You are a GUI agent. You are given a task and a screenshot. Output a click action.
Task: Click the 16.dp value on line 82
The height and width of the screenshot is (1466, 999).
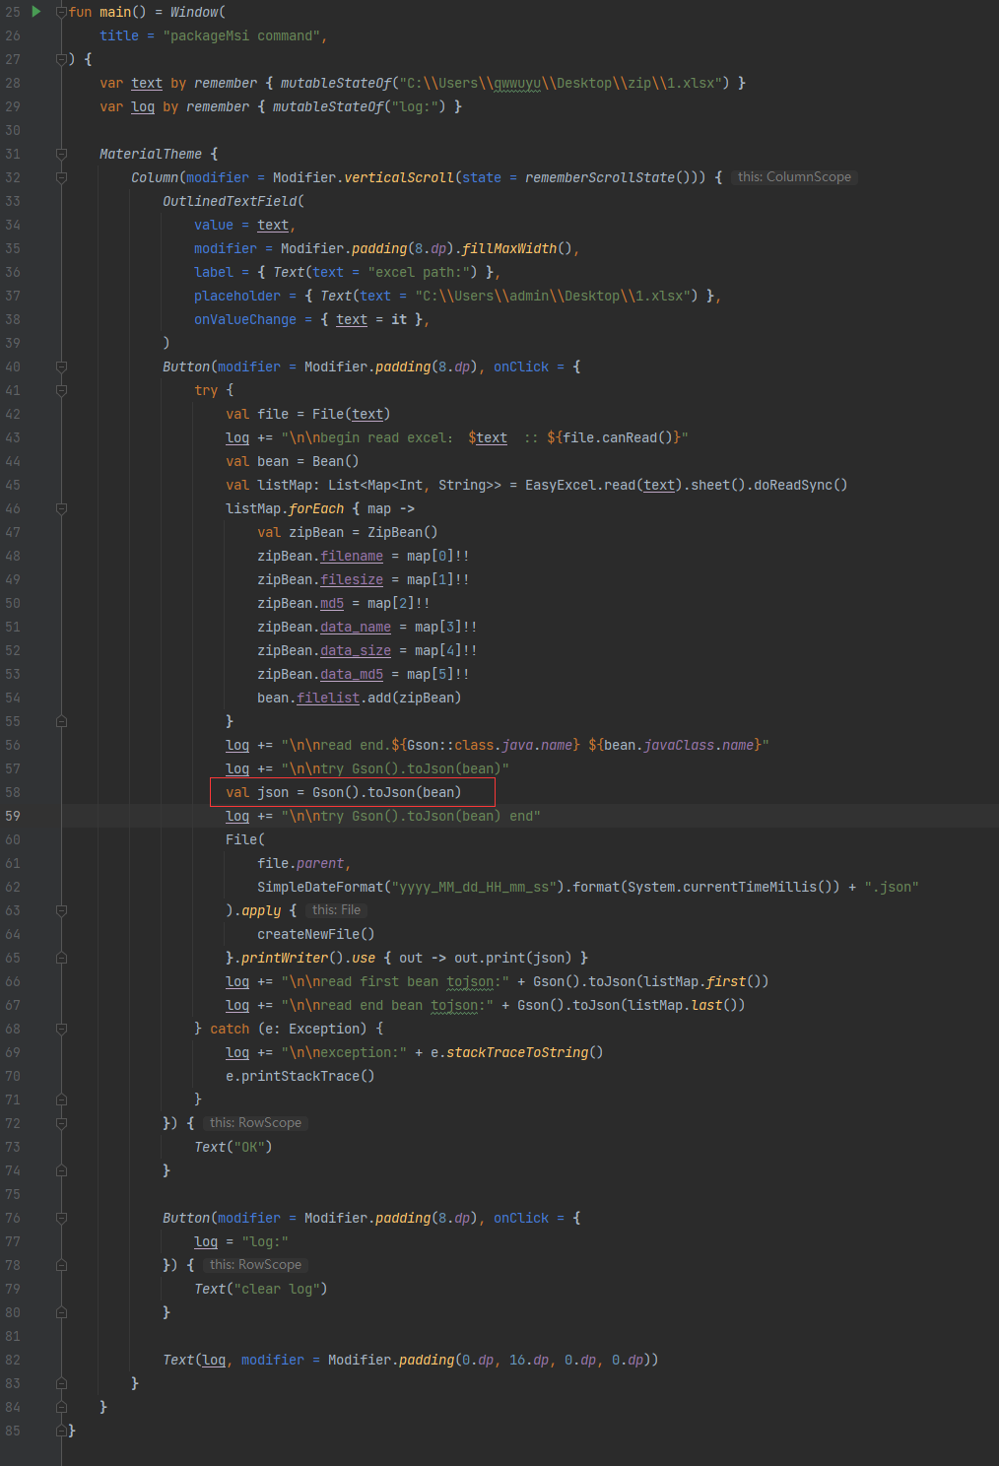point(529,1360)
